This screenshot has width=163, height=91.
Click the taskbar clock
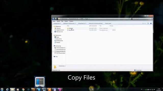(159, 89)
